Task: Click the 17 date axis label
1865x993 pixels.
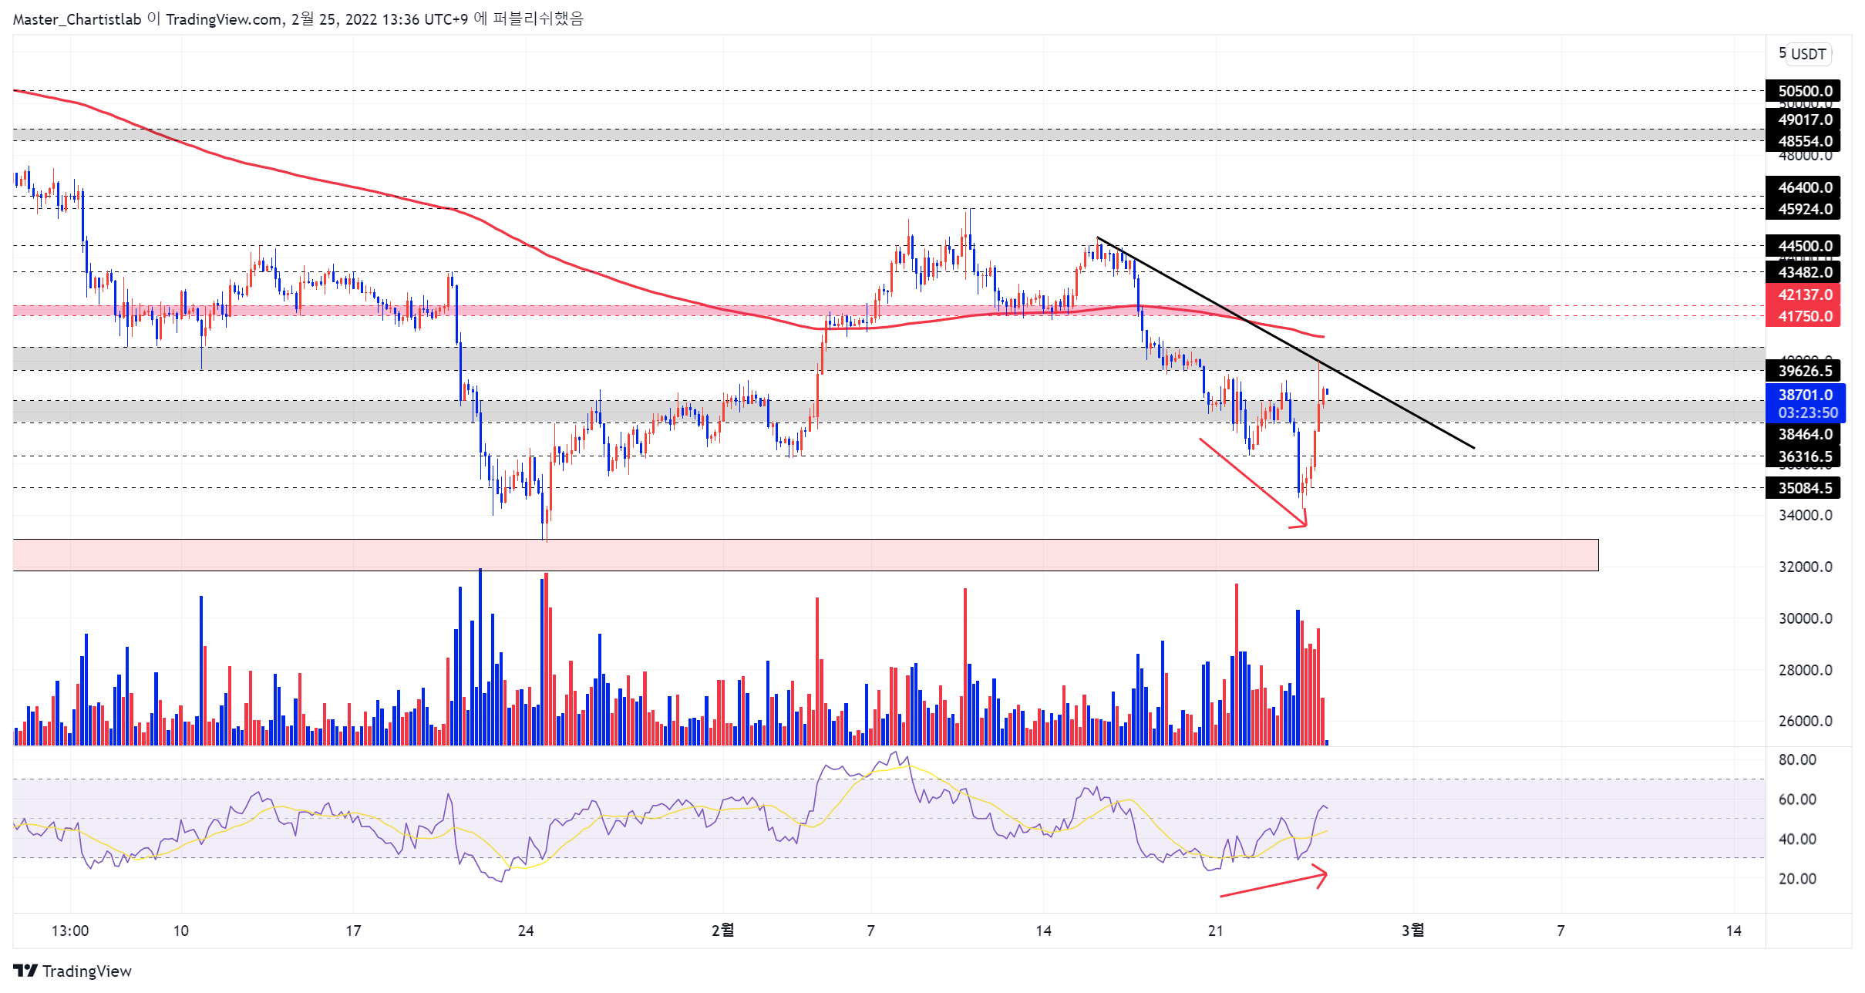Action: [x=353, y=931]
